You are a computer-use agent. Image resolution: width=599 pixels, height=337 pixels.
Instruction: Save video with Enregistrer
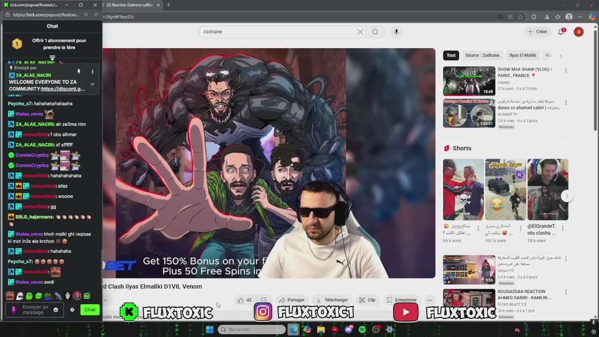tap(402, 300)
